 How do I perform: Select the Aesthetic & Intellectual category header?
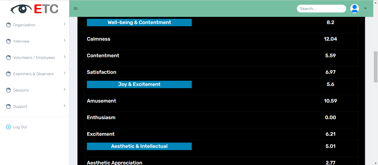click(139, 146)
